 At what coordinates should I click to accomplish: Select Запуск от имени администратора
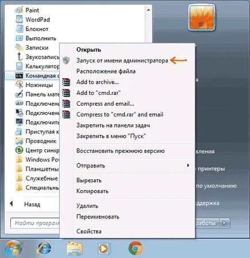click(x=122, y=60)
